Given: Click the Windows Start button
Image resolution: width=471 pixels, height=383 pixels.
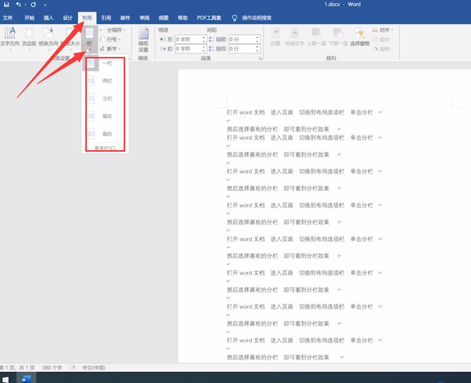Looking at the screenshot, I should tap(5, 379).
